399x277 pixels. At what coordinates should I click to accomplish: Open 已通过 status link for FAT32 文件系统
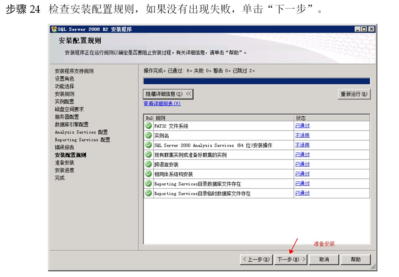point(302,126)
